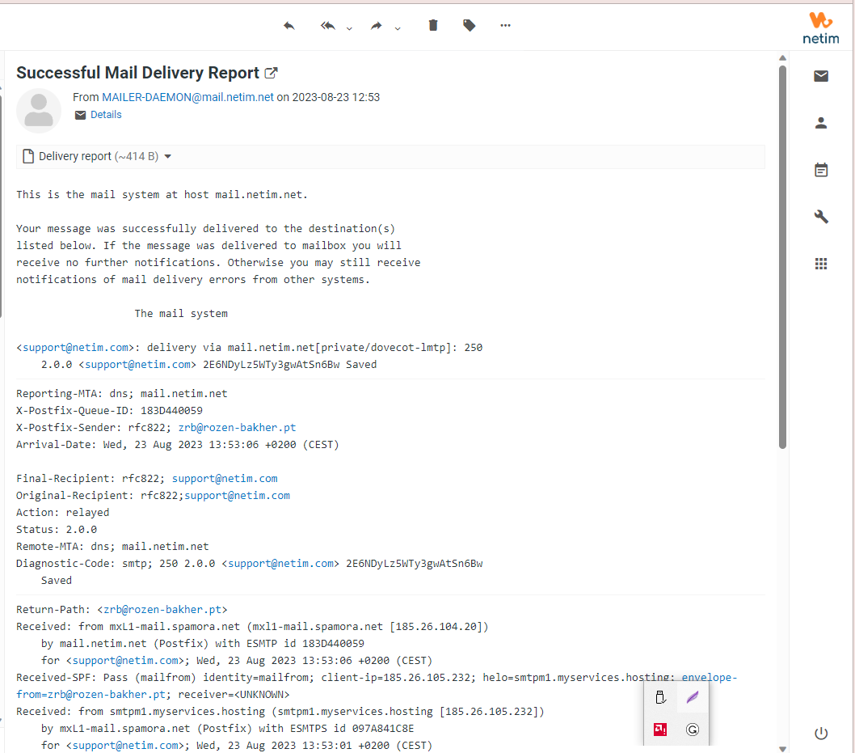Image resolution: width=855 pixels, height=753 pixels.
Task: Click the 'Action: relayed' text
Action: [x=63, y=512]
